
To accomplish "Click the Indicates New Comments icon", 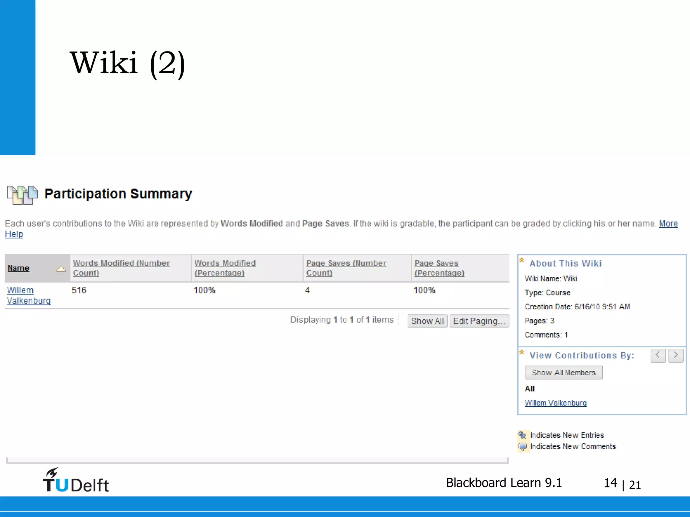I will (522, 447).
